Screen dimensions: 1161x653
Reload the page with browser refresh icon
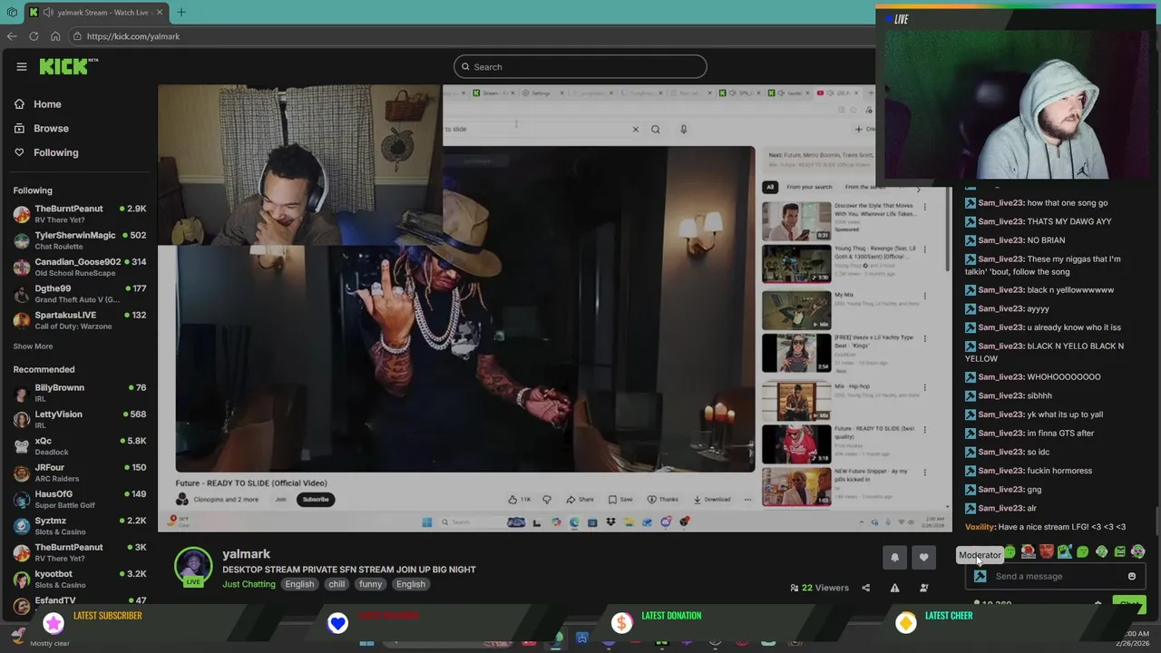(34, 36)
